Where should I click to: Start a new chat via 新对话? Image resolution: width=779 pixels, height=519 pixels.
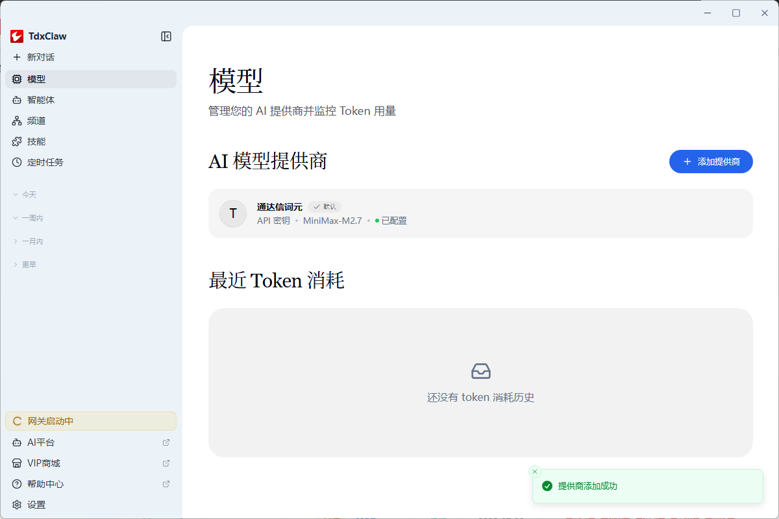click(x=91, y=57)
